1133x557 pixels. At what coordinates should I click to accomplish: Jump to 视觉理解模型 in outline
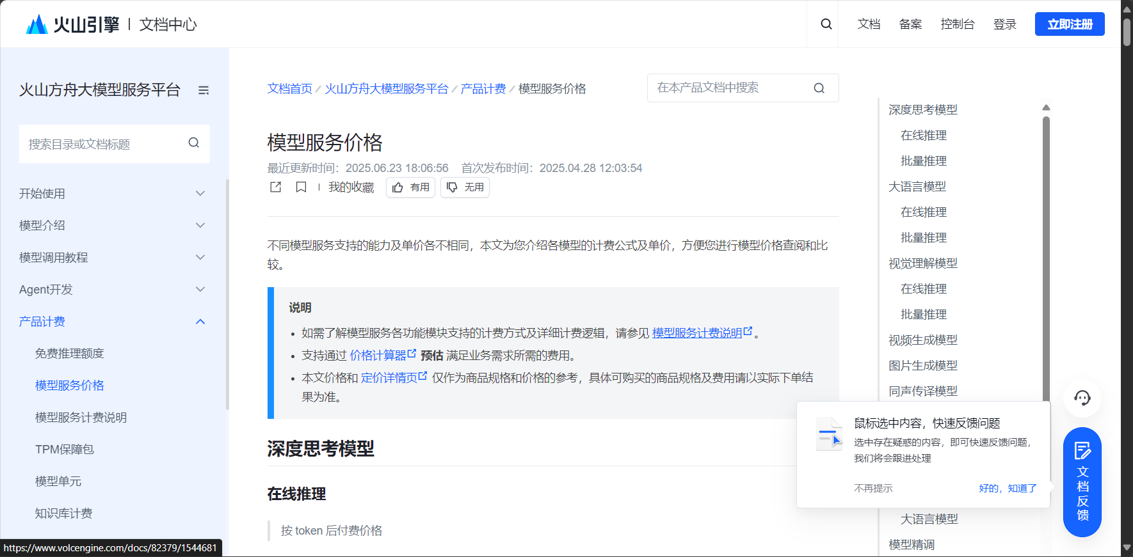point(922,263)
